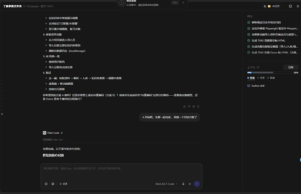Screen dimensions: 301x194
Task: Click the 59% context usage value
Action: [x=296, y=73]
